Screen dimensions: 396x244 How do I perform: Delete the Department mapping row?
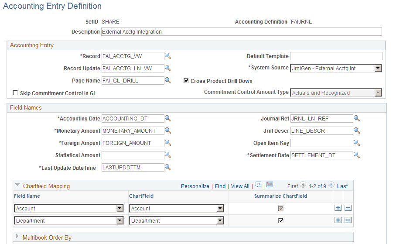(x=348, y=220)
